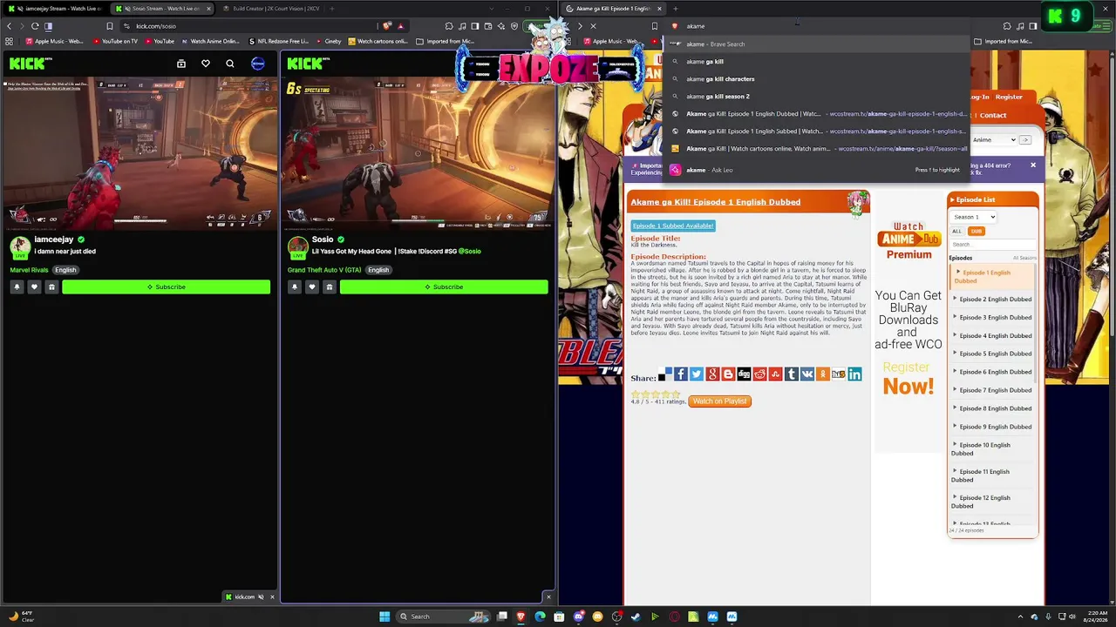Open the iamceejay channel avatar

[19, 246]
